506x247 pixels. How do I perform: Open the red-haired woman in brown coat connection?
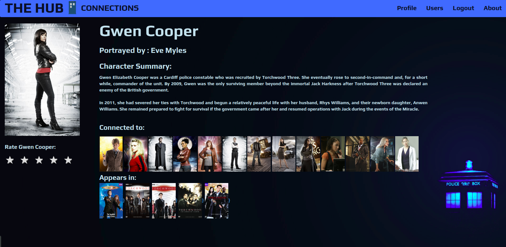(210, 154)
